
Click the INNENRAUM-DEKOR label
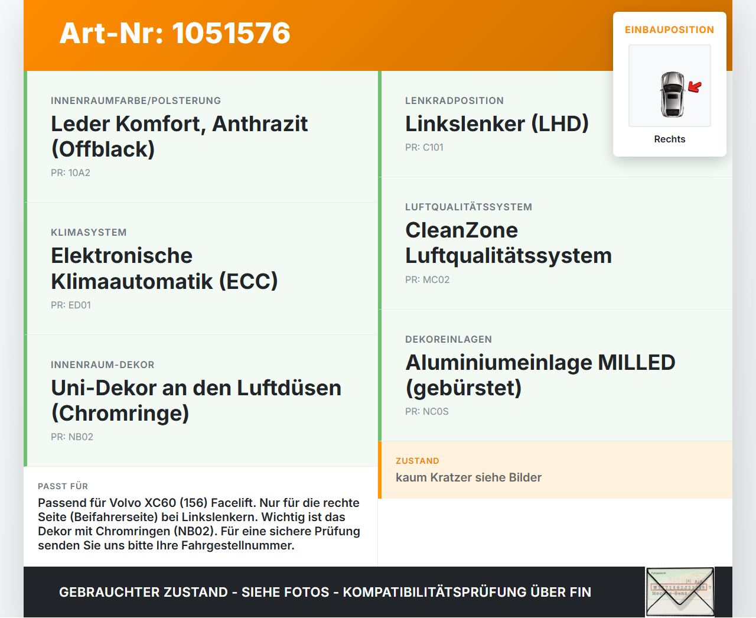click(103, 365)
